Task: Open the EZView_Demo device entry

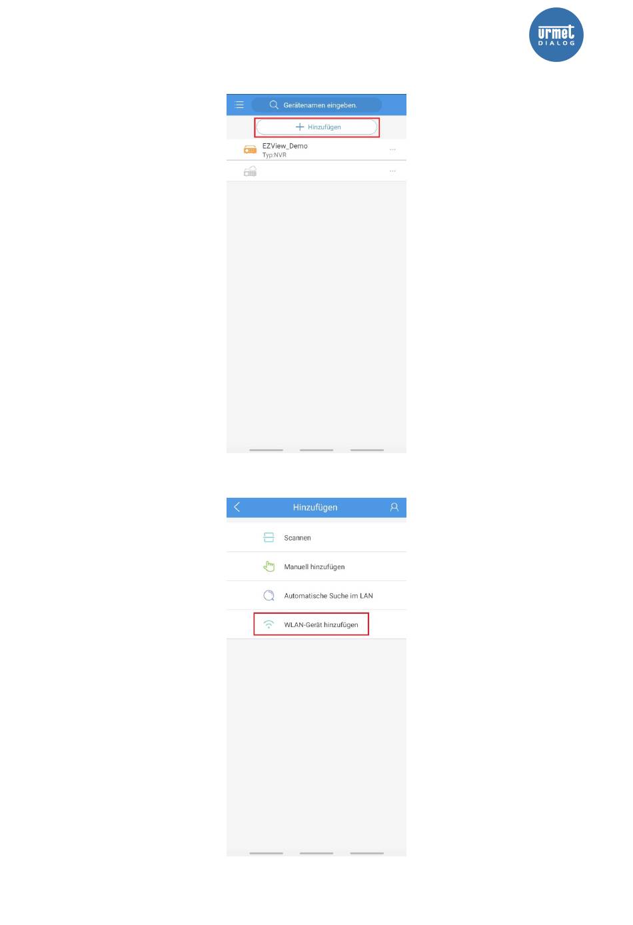Action: pyautogui.click(x=316, y=150)
